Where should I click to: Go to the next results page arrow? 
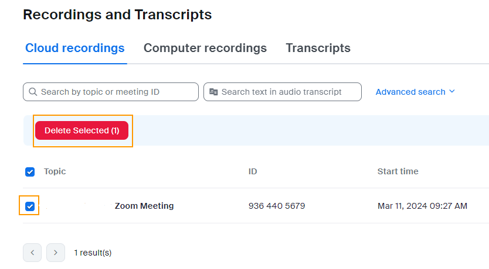[56, 253]
